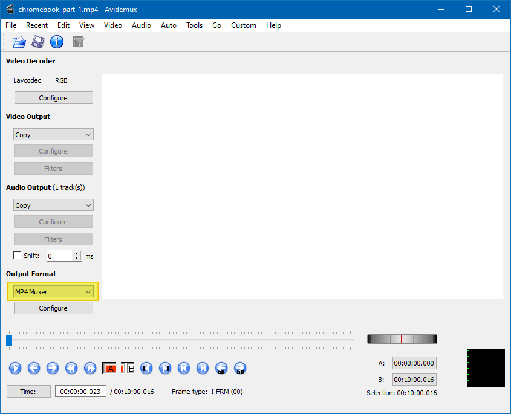Seek to previous black frame
This screenshot has width=511, height=414.
(x=146, y=369)
